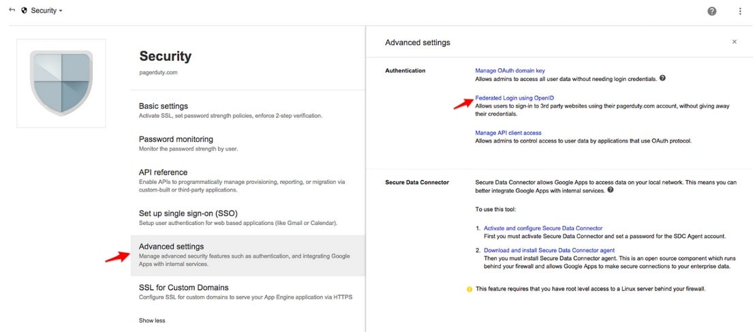Collapse list with Show less
Screen dimensions: 755x334
click(x=152, y=320)
